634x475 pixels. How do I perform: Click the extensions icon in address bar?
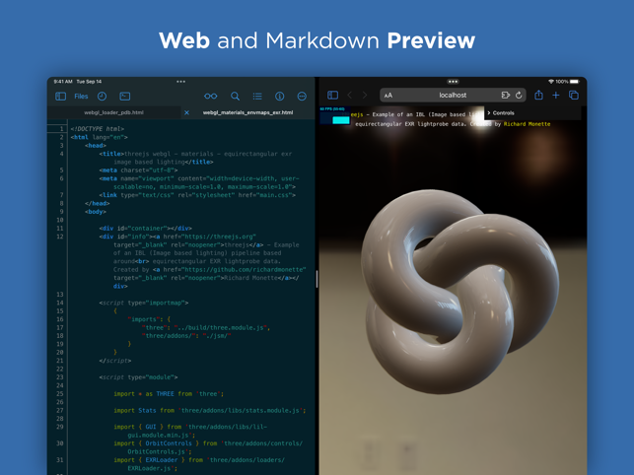point(506,95)
